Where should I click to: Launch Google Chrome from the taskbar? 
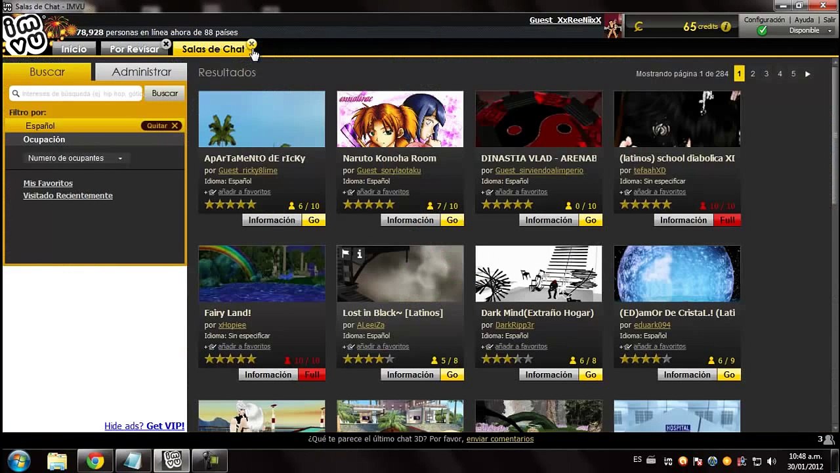pos(95,461)
